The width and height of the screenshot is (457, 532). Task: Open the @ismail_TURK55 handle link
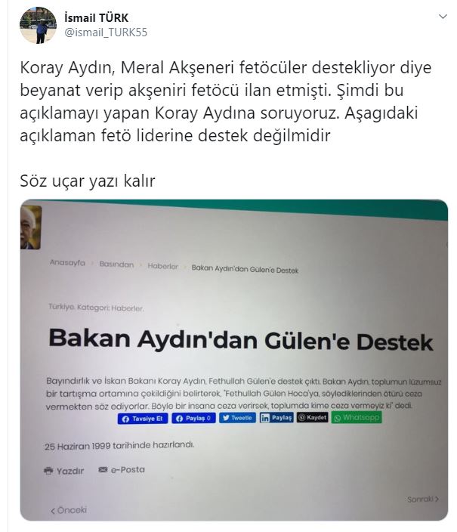pos(106,32)
